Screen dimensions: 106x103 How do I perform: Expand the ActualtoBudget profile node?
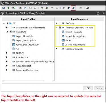pyautogui.click(x=7, y=66)
